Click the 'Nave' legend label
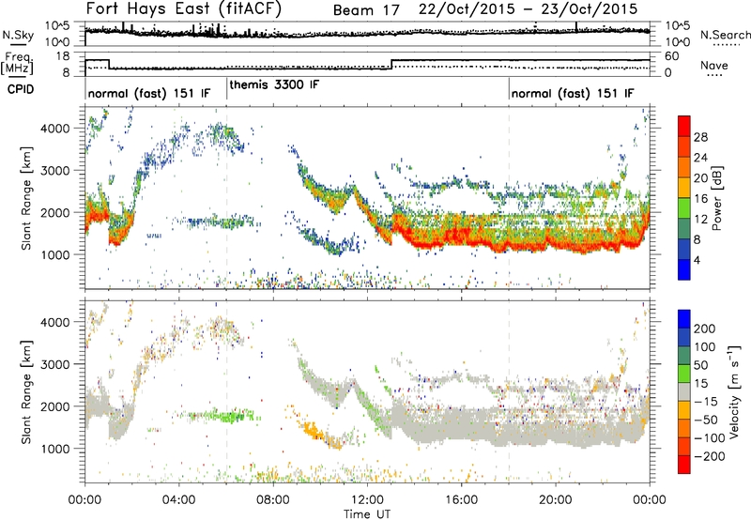This screenshot has height=520, width=751. [x=714, y=65]
